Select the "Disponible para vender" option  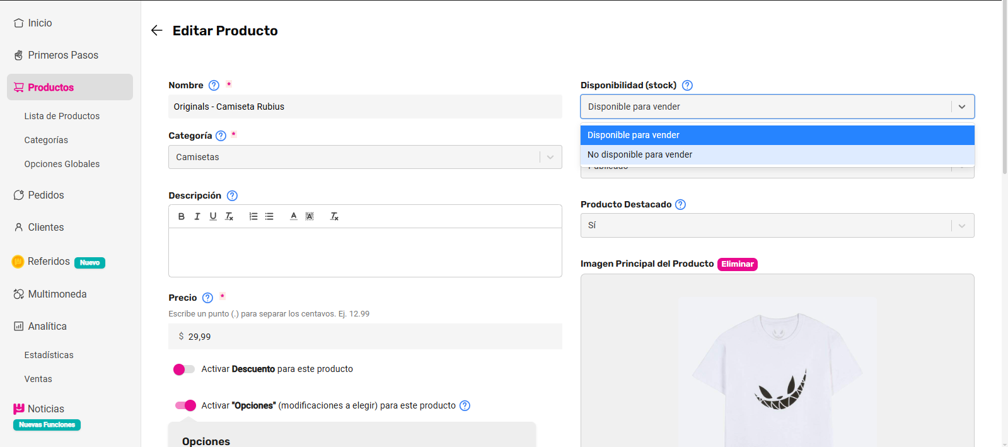click(x=777, y=135)
